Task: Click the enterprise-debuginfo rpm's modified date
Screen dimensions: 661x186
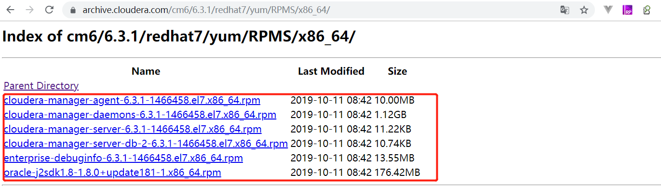Action: [x=331, y=159]
